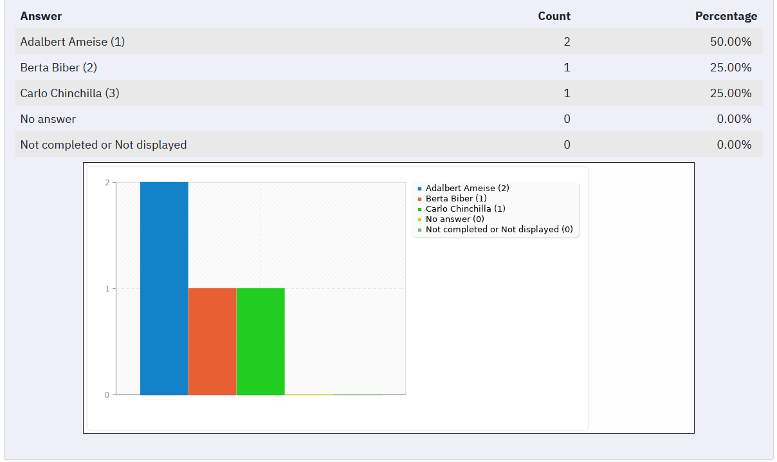Viewport: 777px width, 462px height.
Task: Click the green bar in the chart
Action: coord(261,341)
